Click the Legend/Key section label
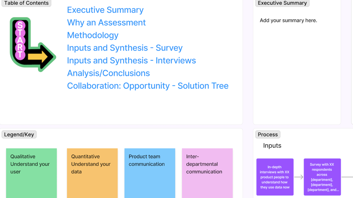Image resolution: width=353 pixels, height=198 pixels. tap(19, 134)
